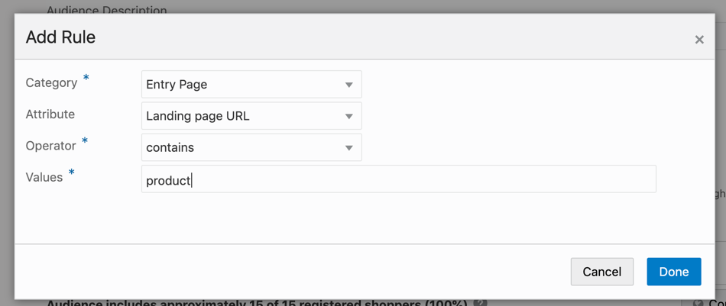Viewport: 726px width, 306px height.
Task: Expand the Attribute dropdown showing Landing page URL
Action: click(243, 116)
